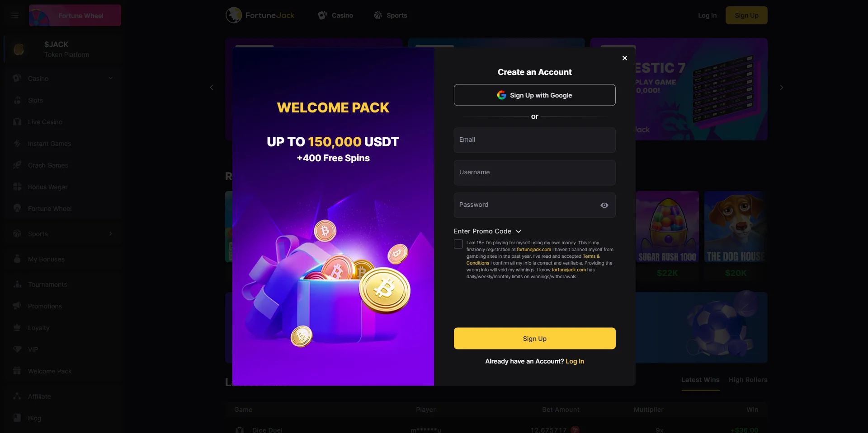Click the Slots sidebar icon

[17, 100]
